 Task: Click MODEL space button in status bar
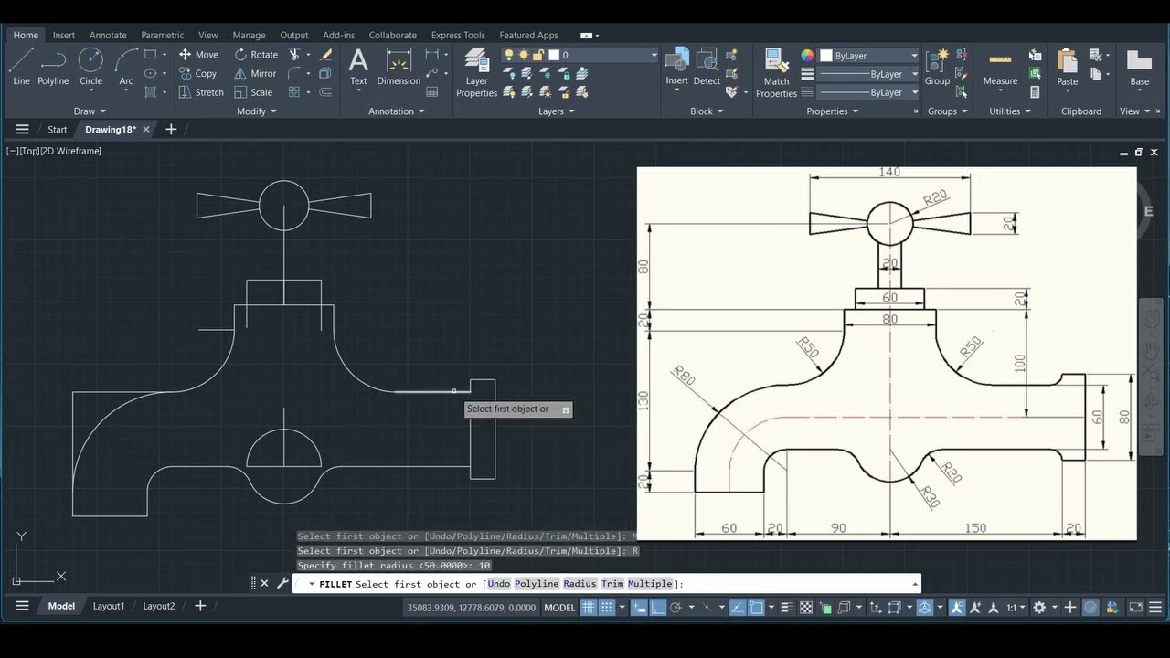pos(559,607)
